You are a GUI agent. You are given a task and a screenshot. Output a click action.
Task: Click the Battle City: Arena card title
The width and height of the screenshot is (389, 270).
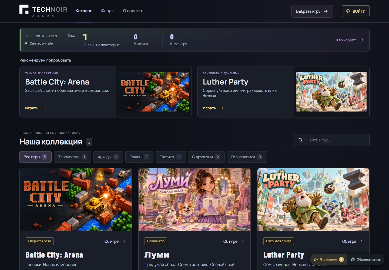(54, 255)
